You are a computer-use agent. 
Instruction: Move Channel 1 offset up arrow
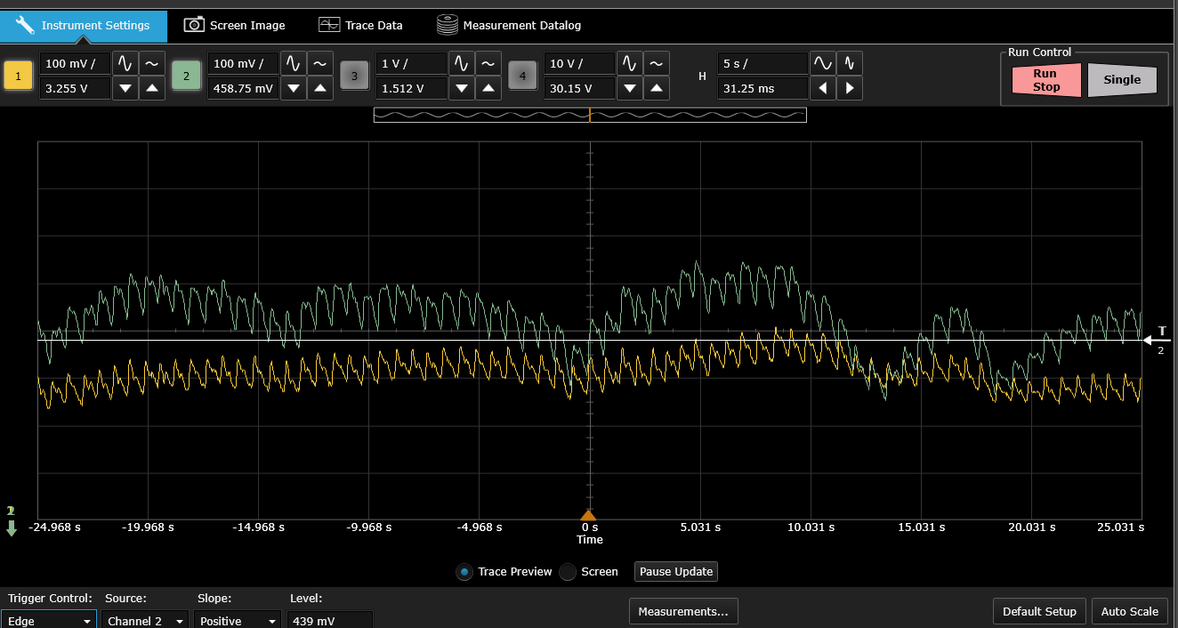click(x=152, y=88)
